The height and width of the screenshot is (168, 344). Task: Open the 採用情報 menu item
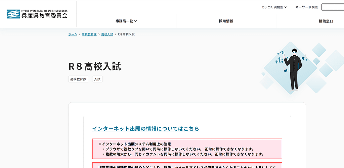[x=226, y=21]
